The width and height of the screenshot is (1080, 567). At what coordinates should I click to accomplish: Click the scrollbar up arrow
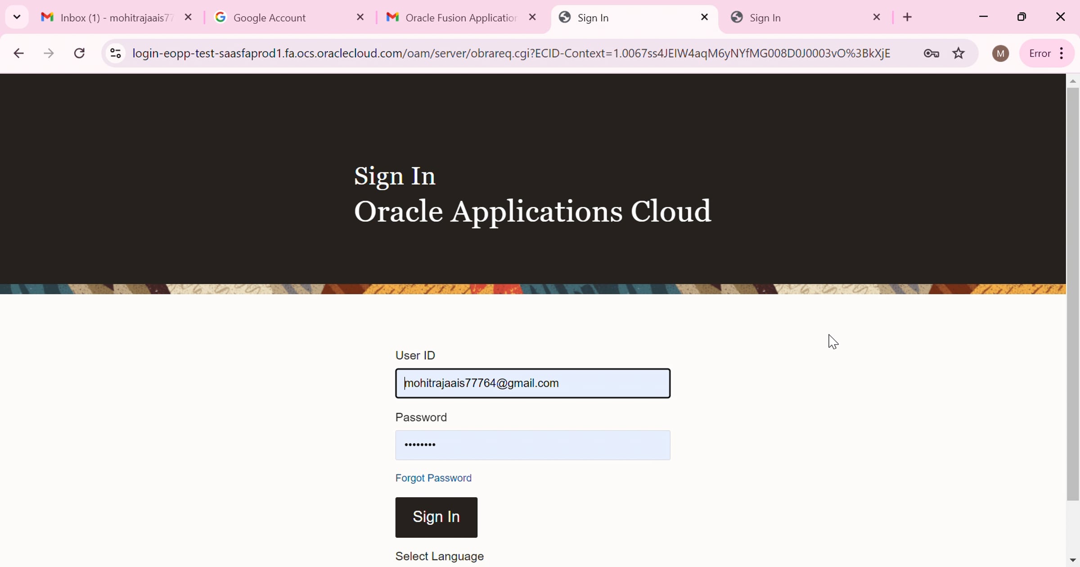[1073, 81]
